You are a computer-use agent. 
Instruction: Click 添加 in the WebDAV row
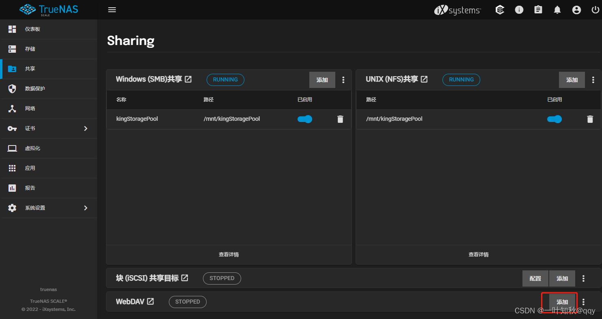pyautogui.click(x=562, y=302)
